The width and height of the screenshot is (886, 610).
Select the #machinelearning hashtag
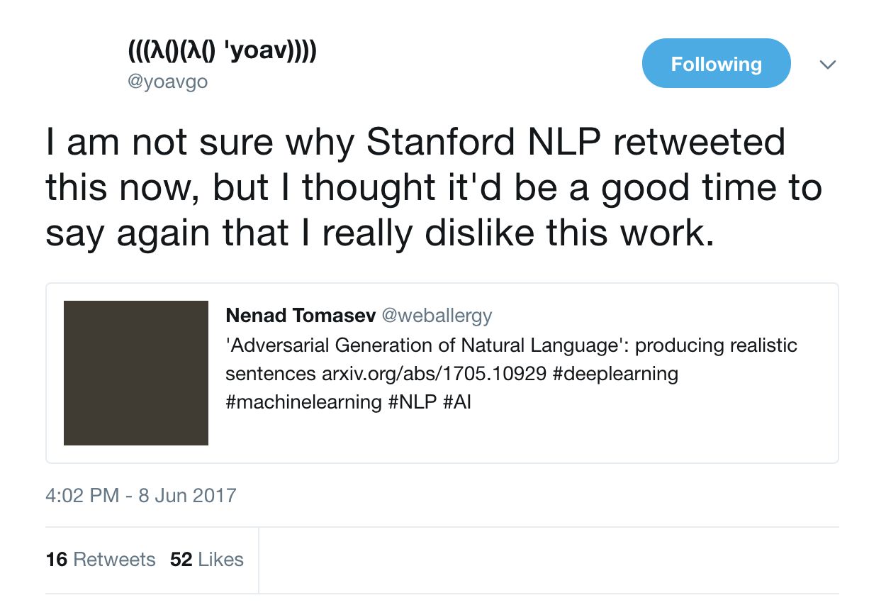click(x=303, y=402)
